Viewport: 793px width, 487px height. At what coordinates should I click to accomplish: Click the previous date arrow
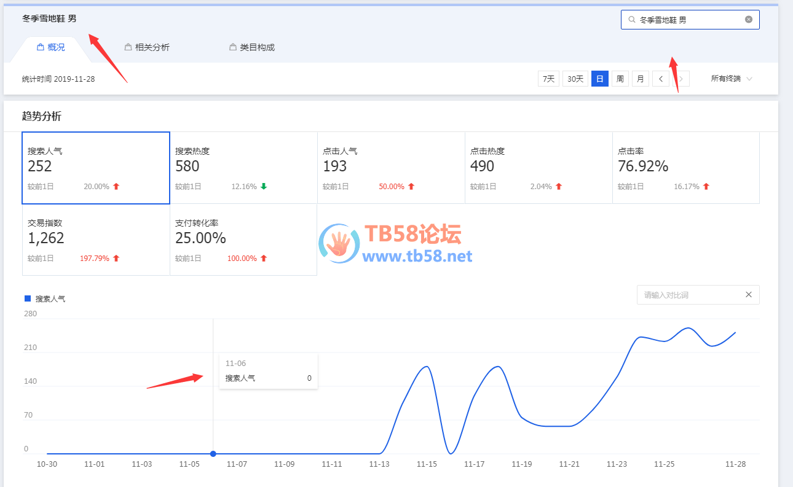click(660, 79)
